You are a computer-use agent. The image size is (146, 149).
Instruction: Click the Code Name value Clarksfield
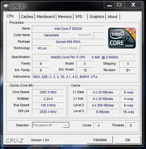[x=51, y=35]
